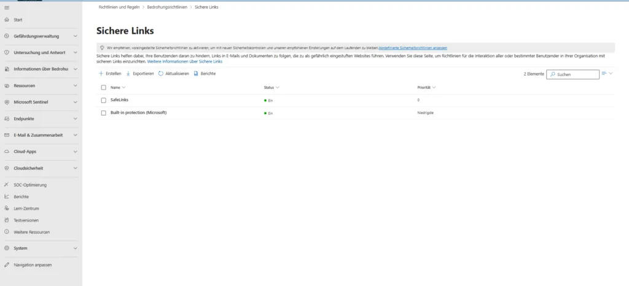The image size is (629, 286).
Task: Open Richtlinien und Regeln breadcrumb
Action: [x=119, y=7]
